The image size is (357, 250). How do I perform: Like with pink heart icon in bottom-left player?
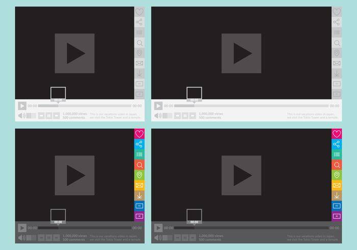(x=139, y=134)
